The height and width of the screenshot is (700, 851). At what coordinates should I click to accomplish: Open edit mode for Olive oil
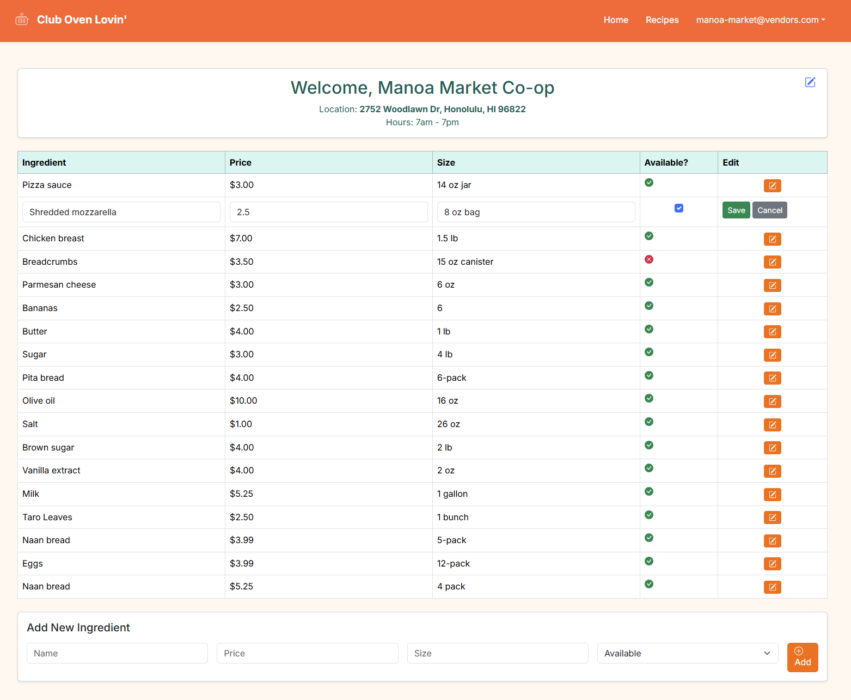(772, 401)
